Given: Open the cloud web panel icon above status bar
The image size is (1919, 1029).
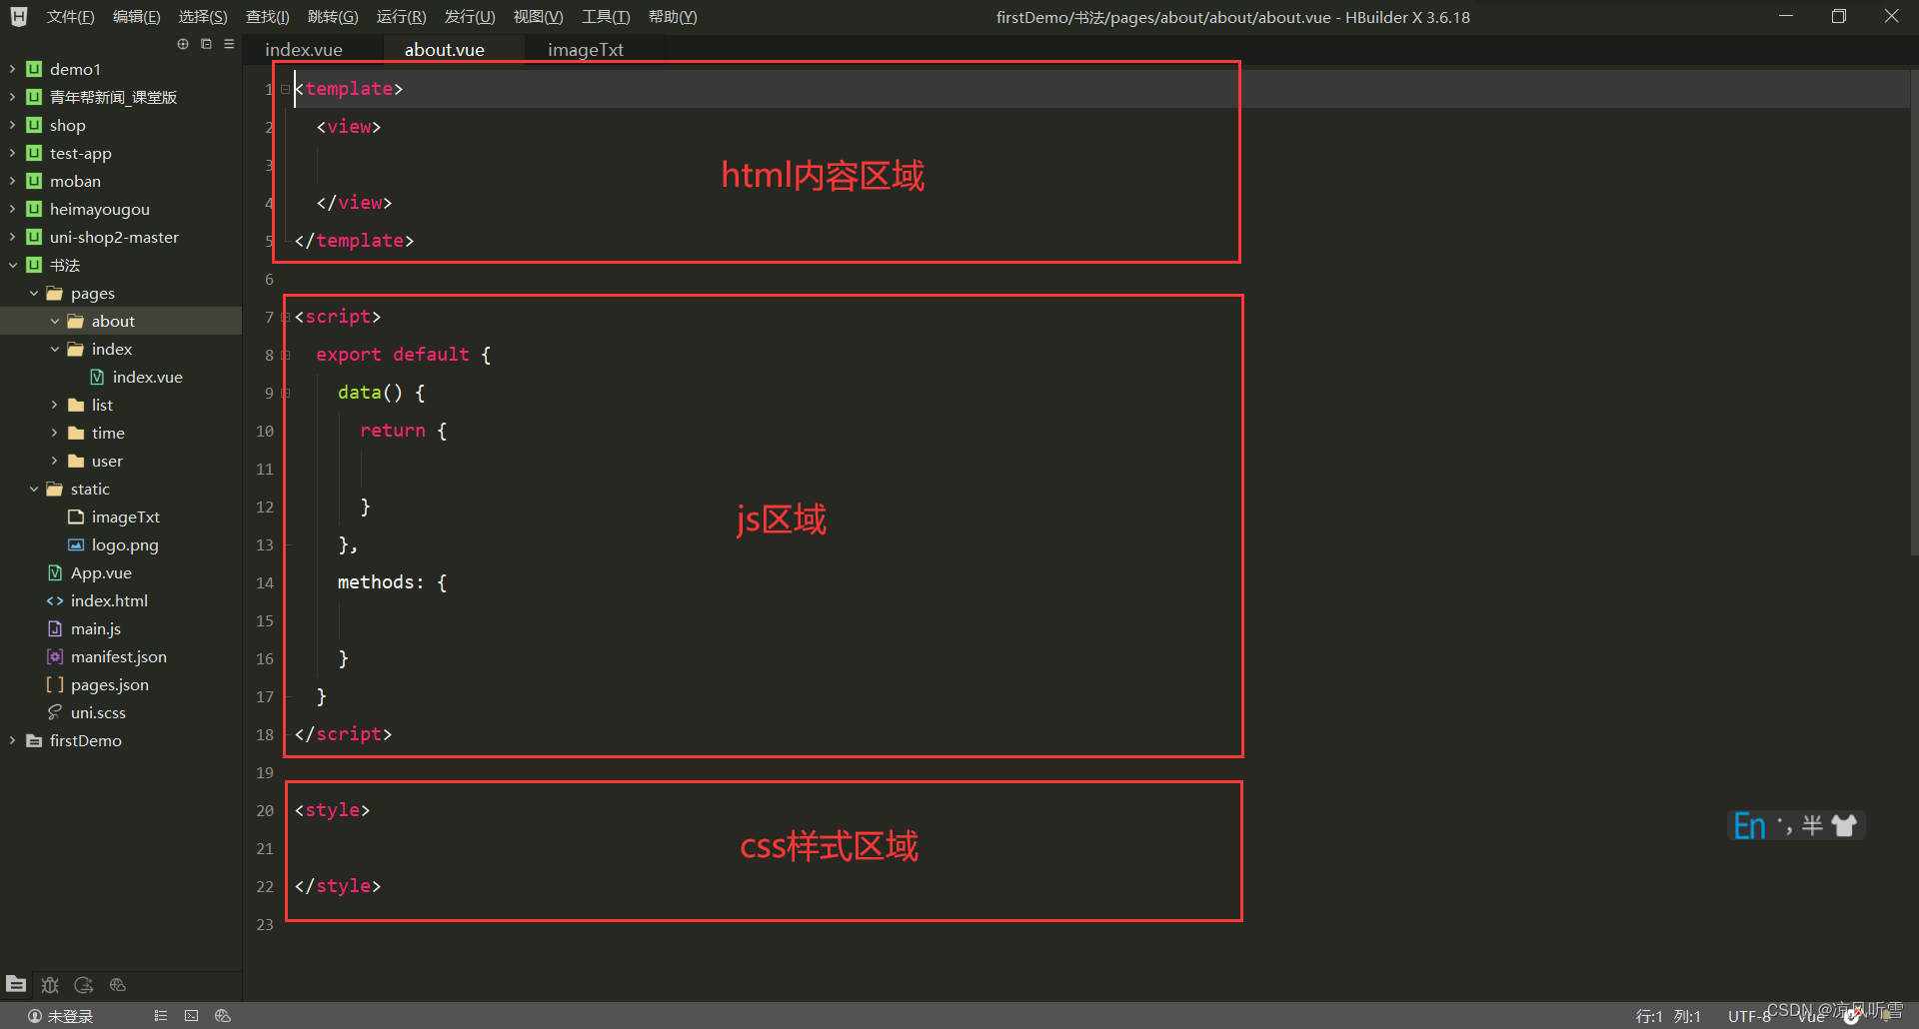Looking at the screenshot, I should pos(118,985).
